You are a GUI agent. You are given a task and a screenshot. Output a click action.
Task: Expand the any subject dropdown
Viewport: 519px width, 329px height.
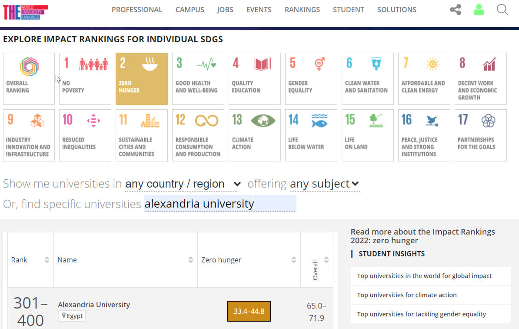pyautogui.click(x=324, y=184)
